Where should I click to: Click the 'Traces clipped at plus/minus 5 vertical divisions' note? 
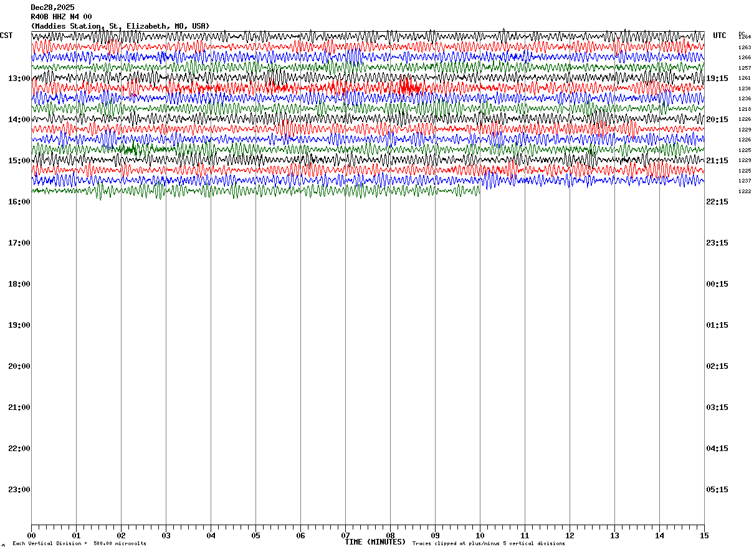[x=489, y=544]
